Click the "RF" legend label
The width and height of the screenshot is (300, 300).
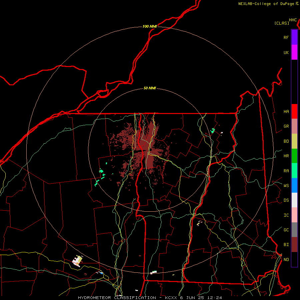point(286,37)
